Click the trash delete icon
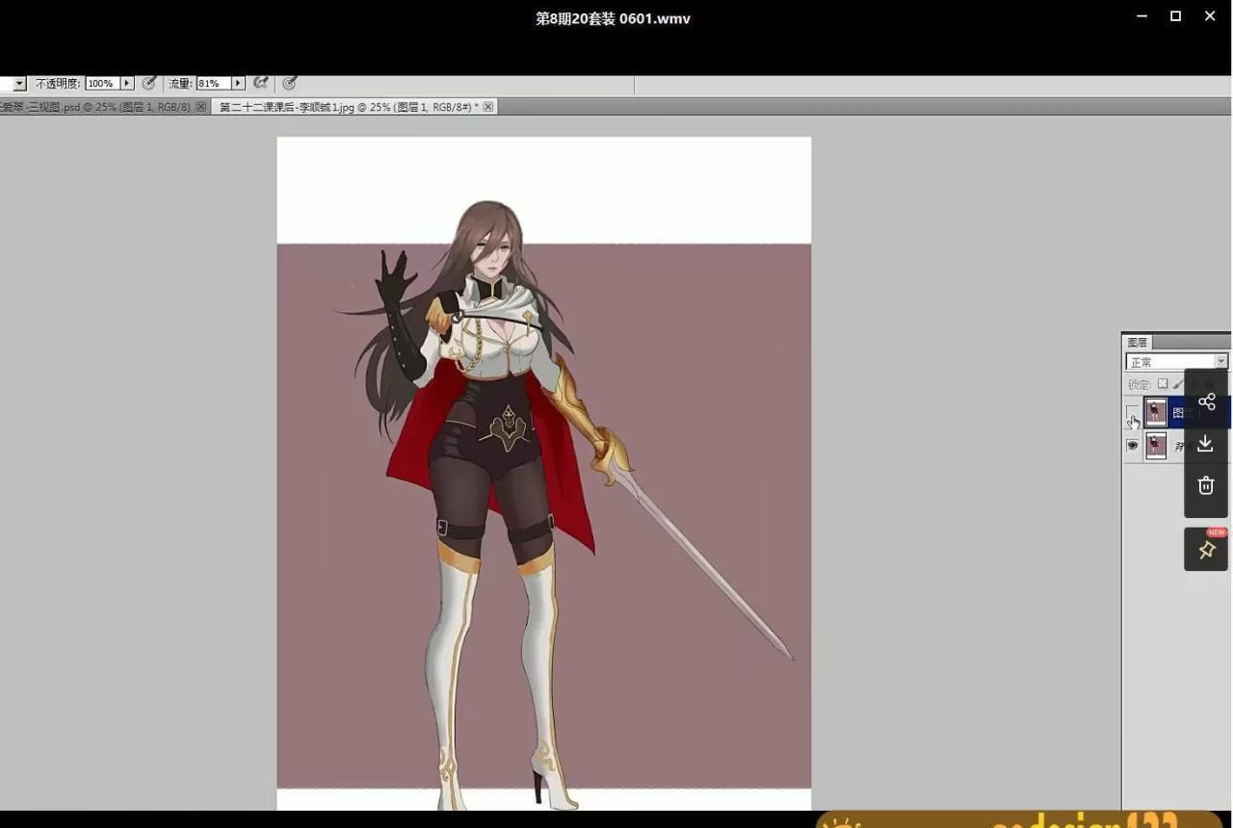This screenshot has width=1233, height=828. tap(1205, 485)
